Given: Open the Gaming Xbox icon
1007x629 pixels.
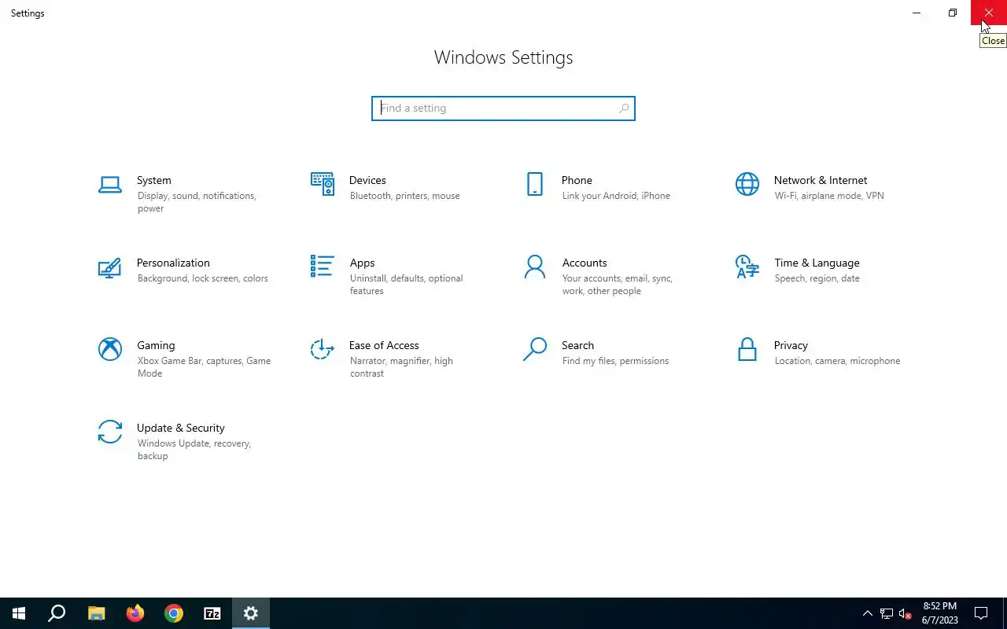Looking at the screenshot, I should 110,349.
